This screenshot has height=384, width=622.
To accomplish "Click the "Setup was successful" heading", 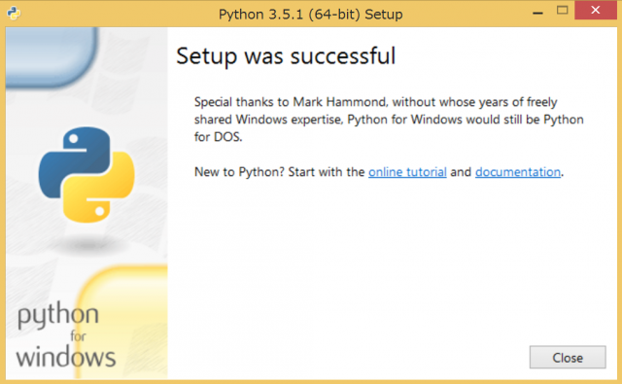I will coord(286,56).
